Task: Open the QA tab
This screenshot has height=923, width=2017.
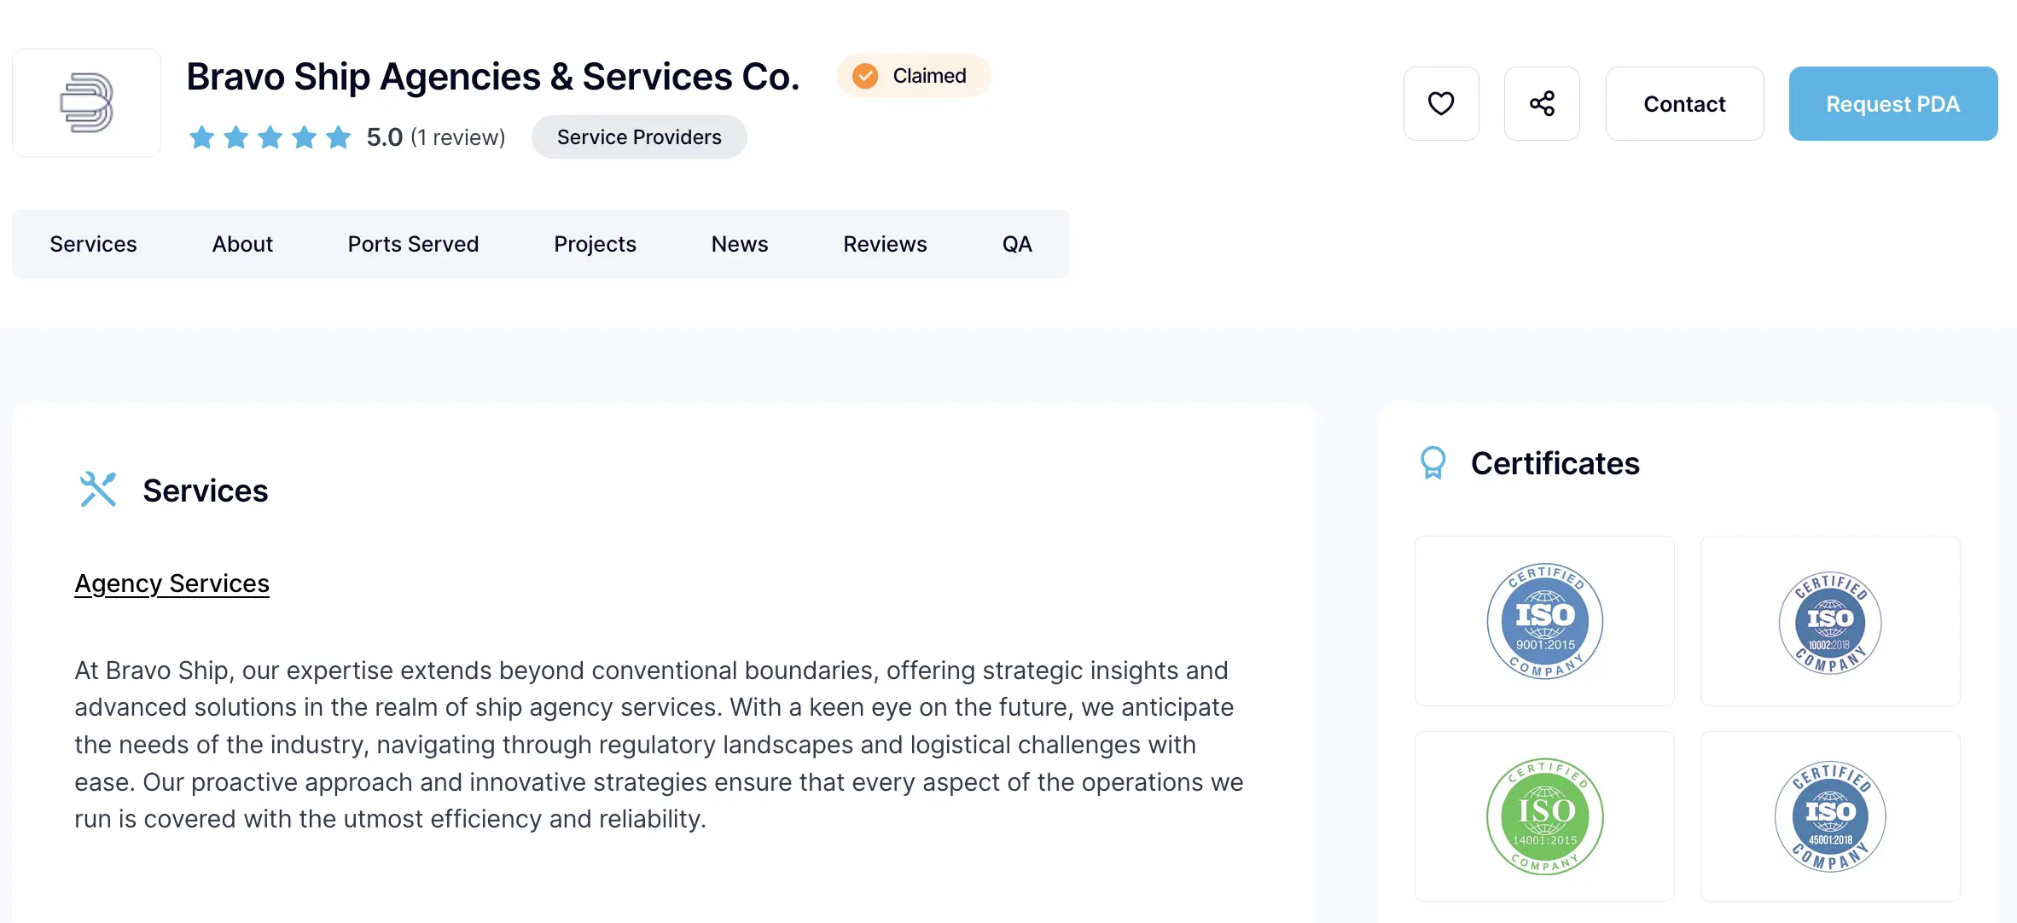Action: click(x=1017, y=244)
